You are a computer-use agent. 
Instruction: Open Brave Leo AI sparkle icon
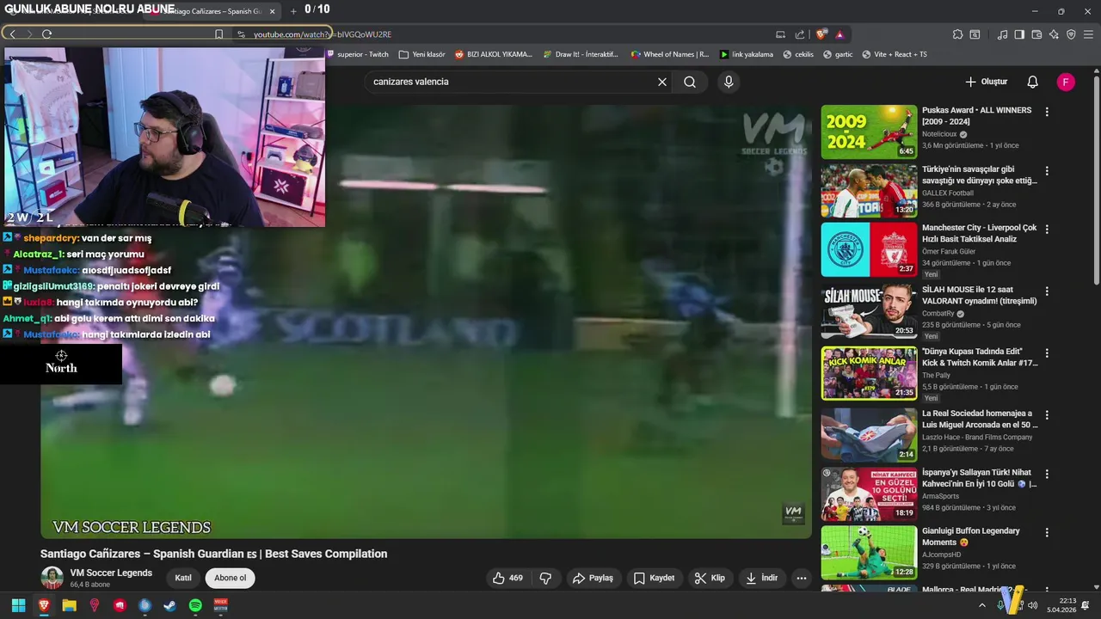click(1054, 34)
